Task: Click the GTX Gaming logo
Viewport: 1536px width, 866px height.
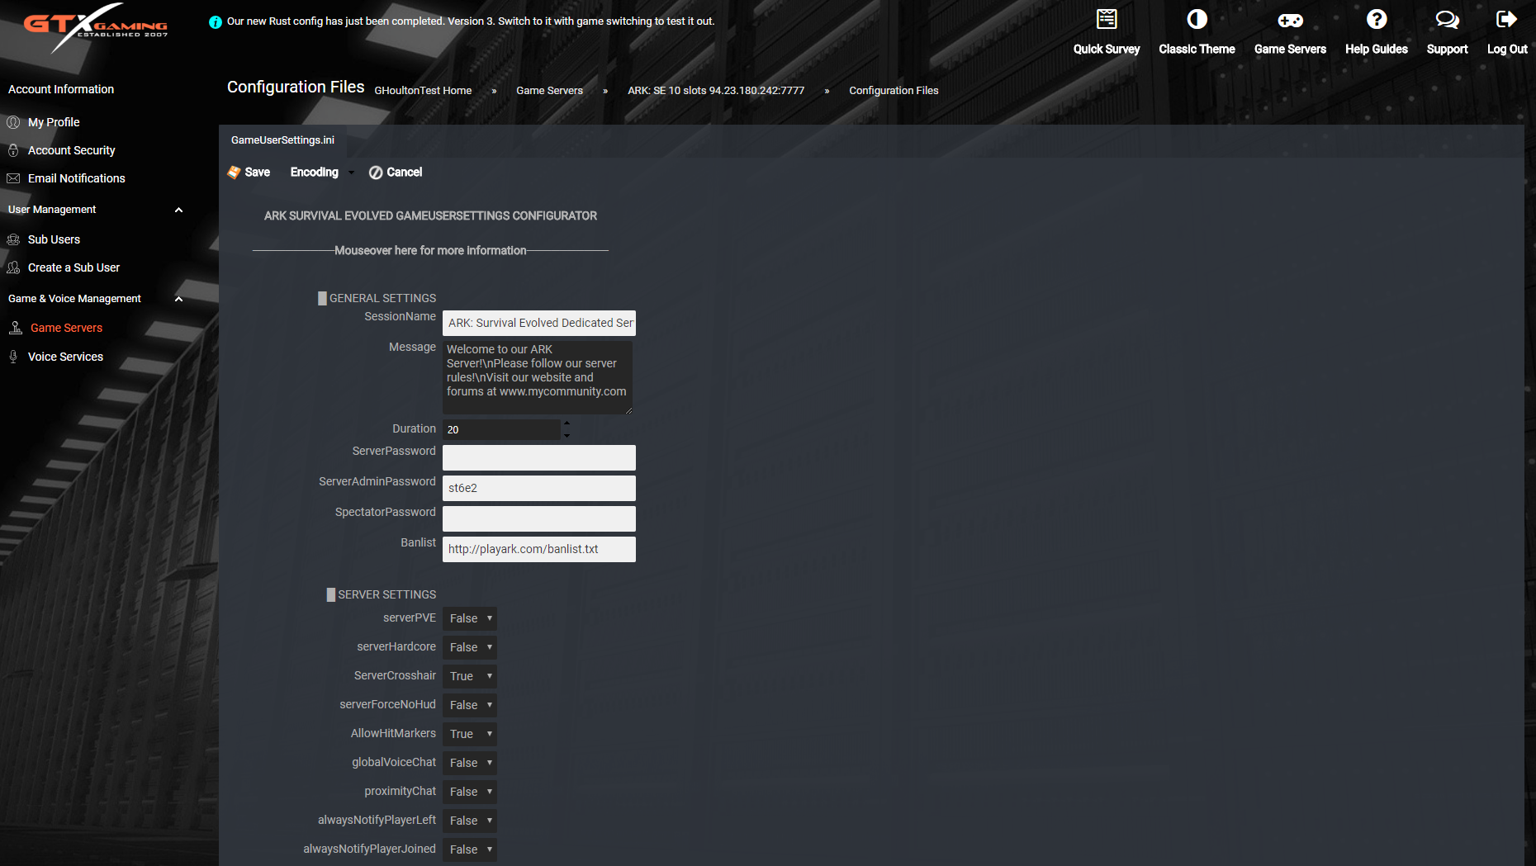Action: click(x=96, y=27)
